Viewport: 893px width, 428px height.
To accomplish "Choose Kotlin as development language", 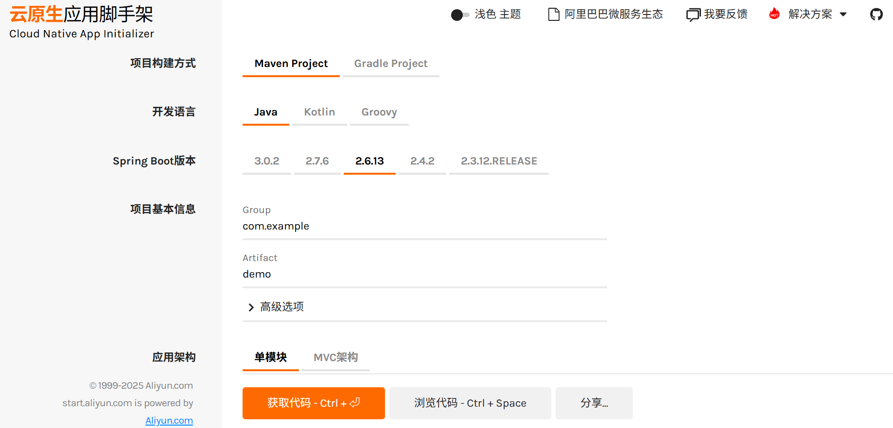I will (x=319, y=112).
